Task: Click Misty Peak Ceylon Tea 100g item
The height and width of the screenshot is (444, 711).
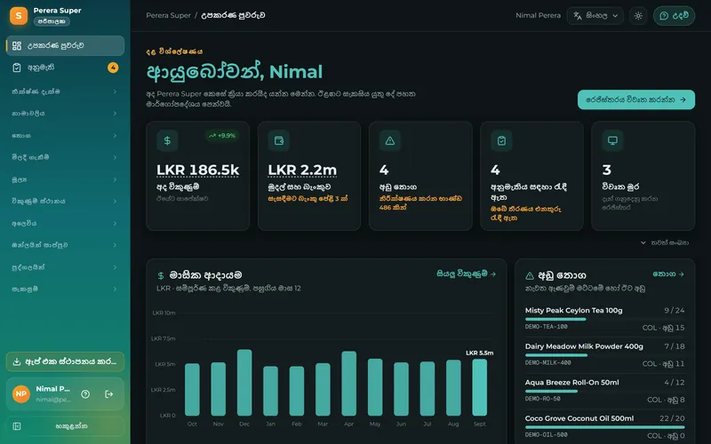Action: pos(573,310)
